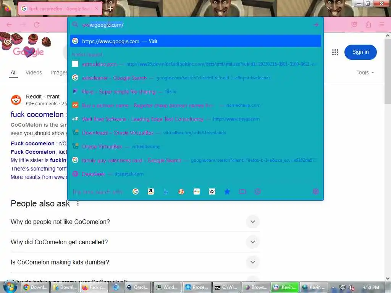Switch to the Videos results tab
Screen dimensions: 391x293
tap(34, 72)
